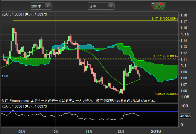
Task: Click the 1.1715 (100.00%) Fibonacci label
Action: [164, 19]
